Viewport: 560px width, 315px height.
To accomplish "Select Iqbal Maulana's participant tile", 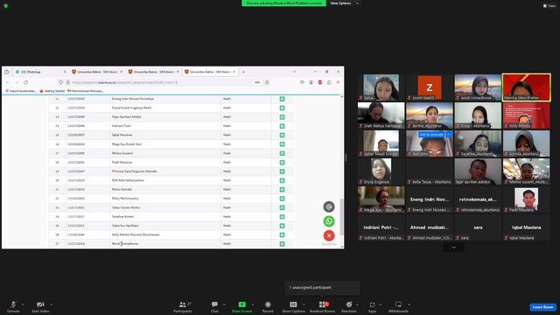I will click(x=527, y=227).
